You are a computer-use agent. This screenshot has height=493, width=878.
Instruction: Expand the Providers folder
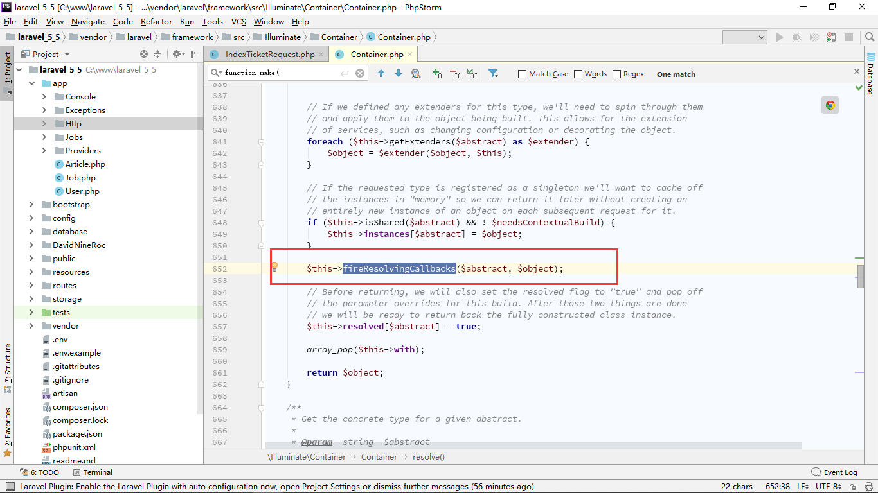(44, 151)
